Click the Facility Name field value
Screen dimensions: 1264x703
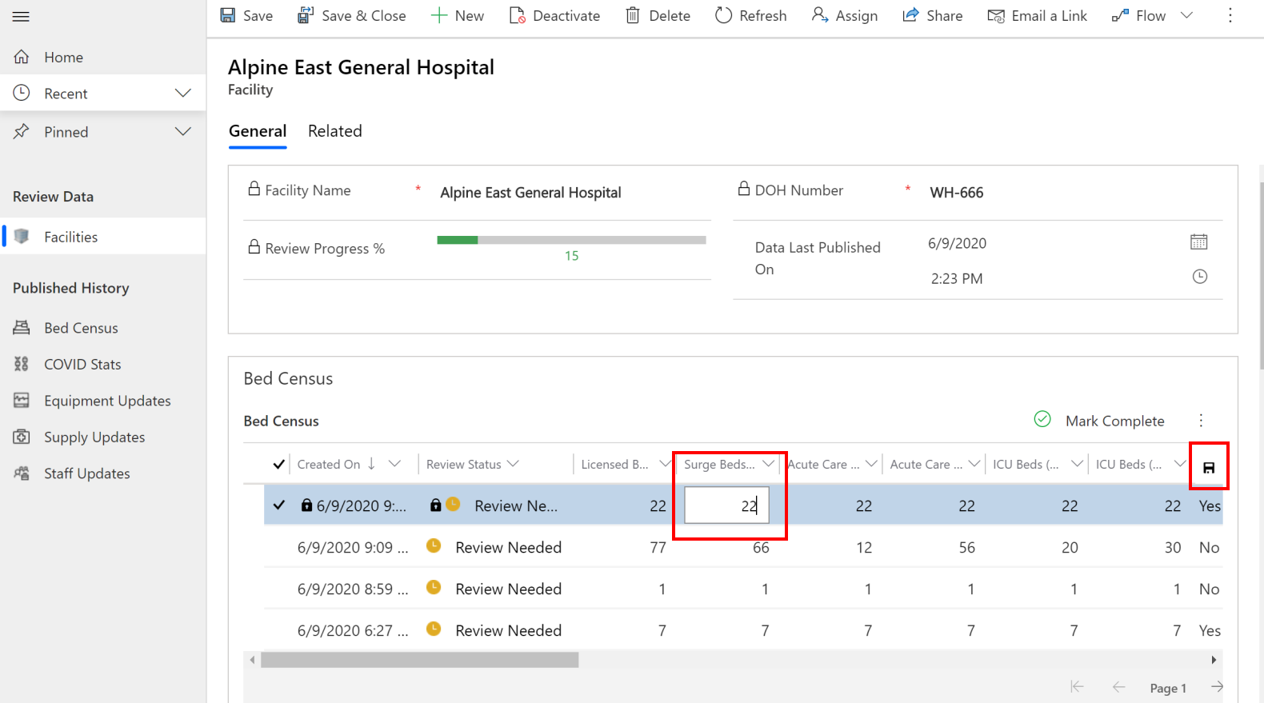(530, 192)
